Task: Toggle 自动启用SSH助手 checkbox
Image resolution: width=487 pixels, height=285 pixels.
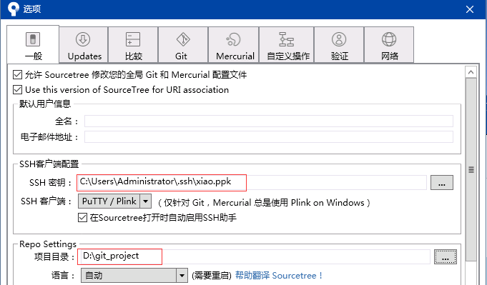Action: click(82, 217)
